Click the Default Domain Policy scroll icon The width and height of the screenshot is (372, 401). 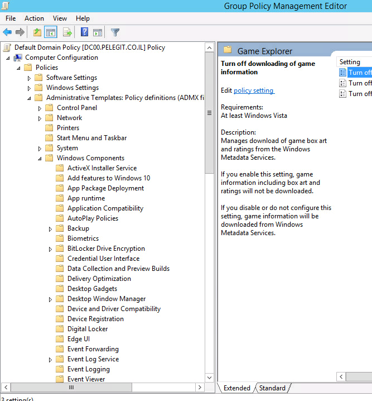pyautogui.click(x=7, y=47)
